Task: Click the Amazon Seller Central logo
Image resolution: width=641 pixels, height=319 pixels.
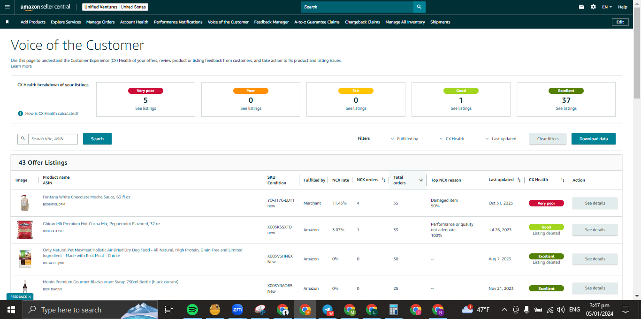Action: tap(46, 7)
